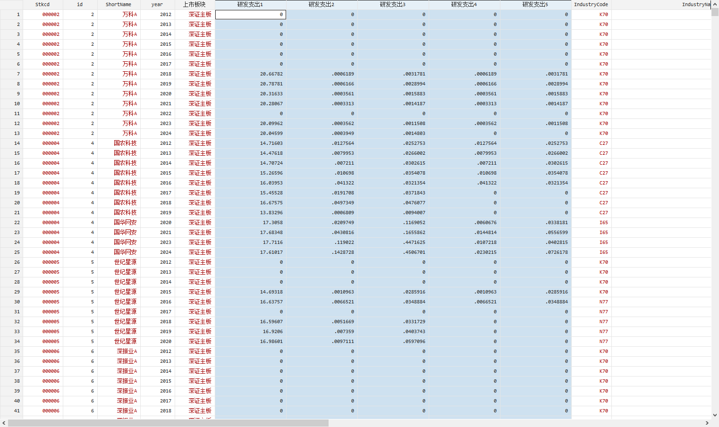The height and width of the screenshot is (427, 719).
Task: Select the id column header
Action: 80,5
